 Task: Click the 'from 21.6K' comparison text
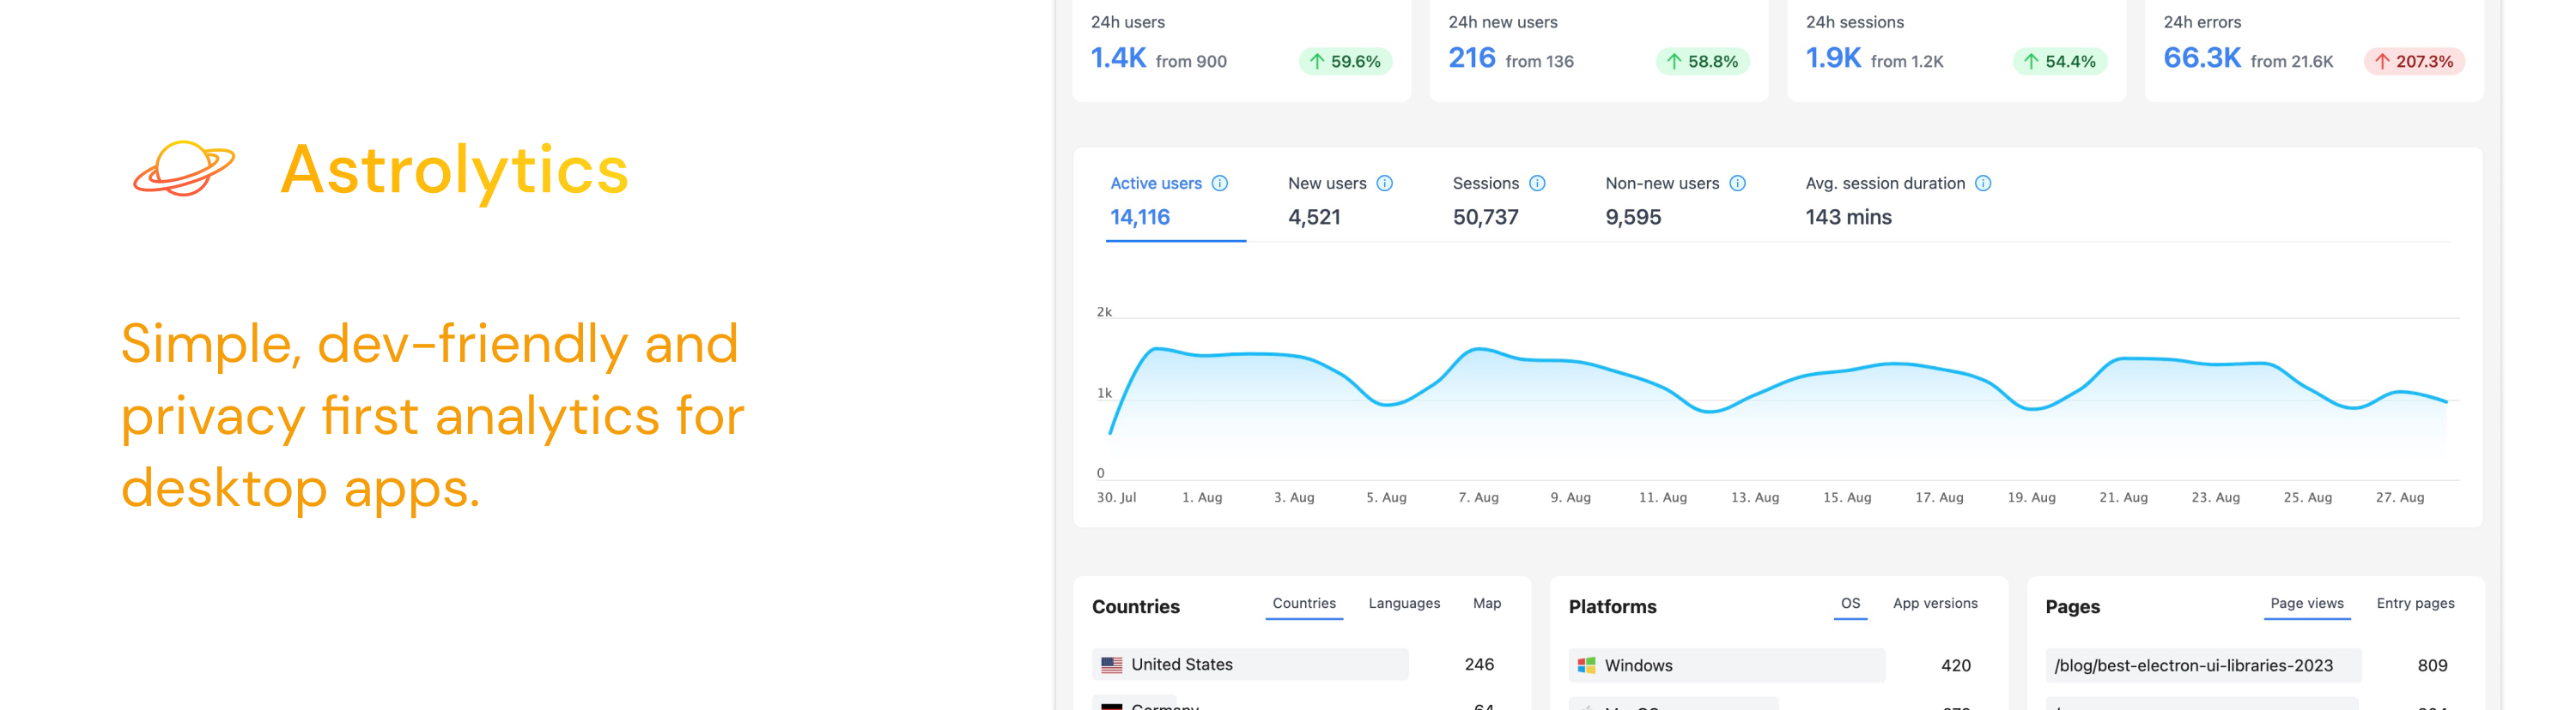click(2291, 61)
